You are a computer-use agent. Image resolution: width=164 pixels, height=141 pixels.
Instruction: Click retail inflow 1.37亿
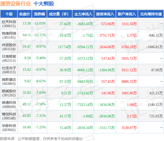(132, 35)
